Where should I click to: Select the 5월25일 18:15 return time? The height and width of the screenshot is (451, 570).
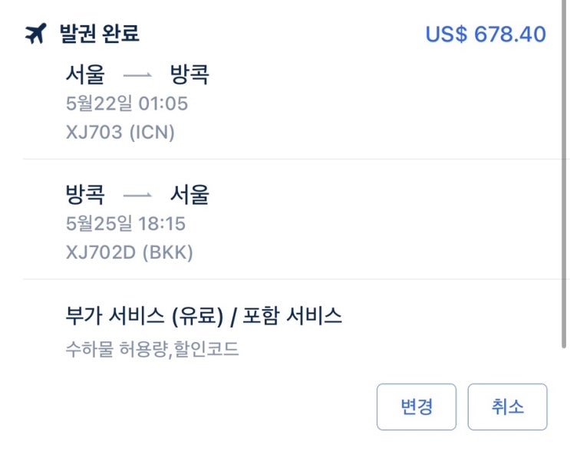(x=127, y=224)
